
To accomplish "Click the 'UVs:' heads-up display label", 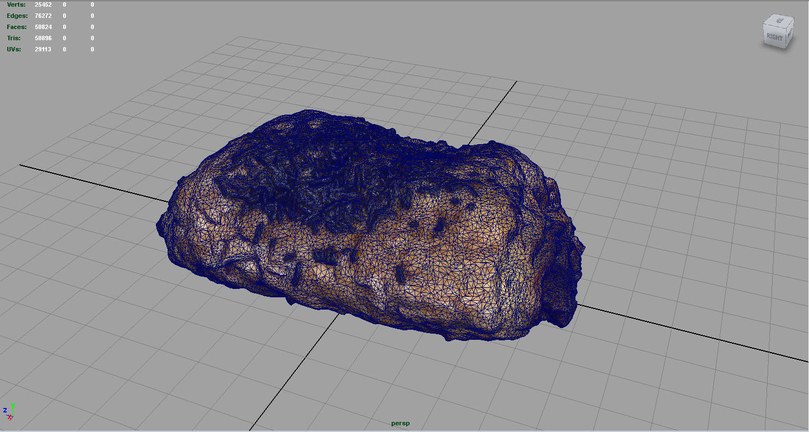I will 14,49.
